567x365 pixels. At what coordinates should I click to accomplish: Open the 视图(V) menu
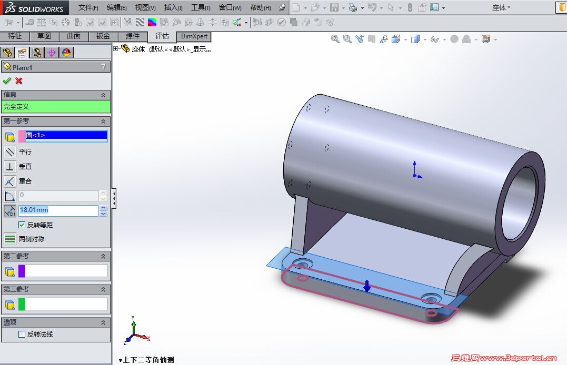145,7
